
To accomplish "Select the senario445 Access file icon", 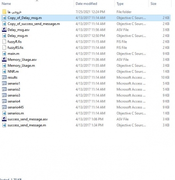I will pyautogui.click(x=4, y=107).
